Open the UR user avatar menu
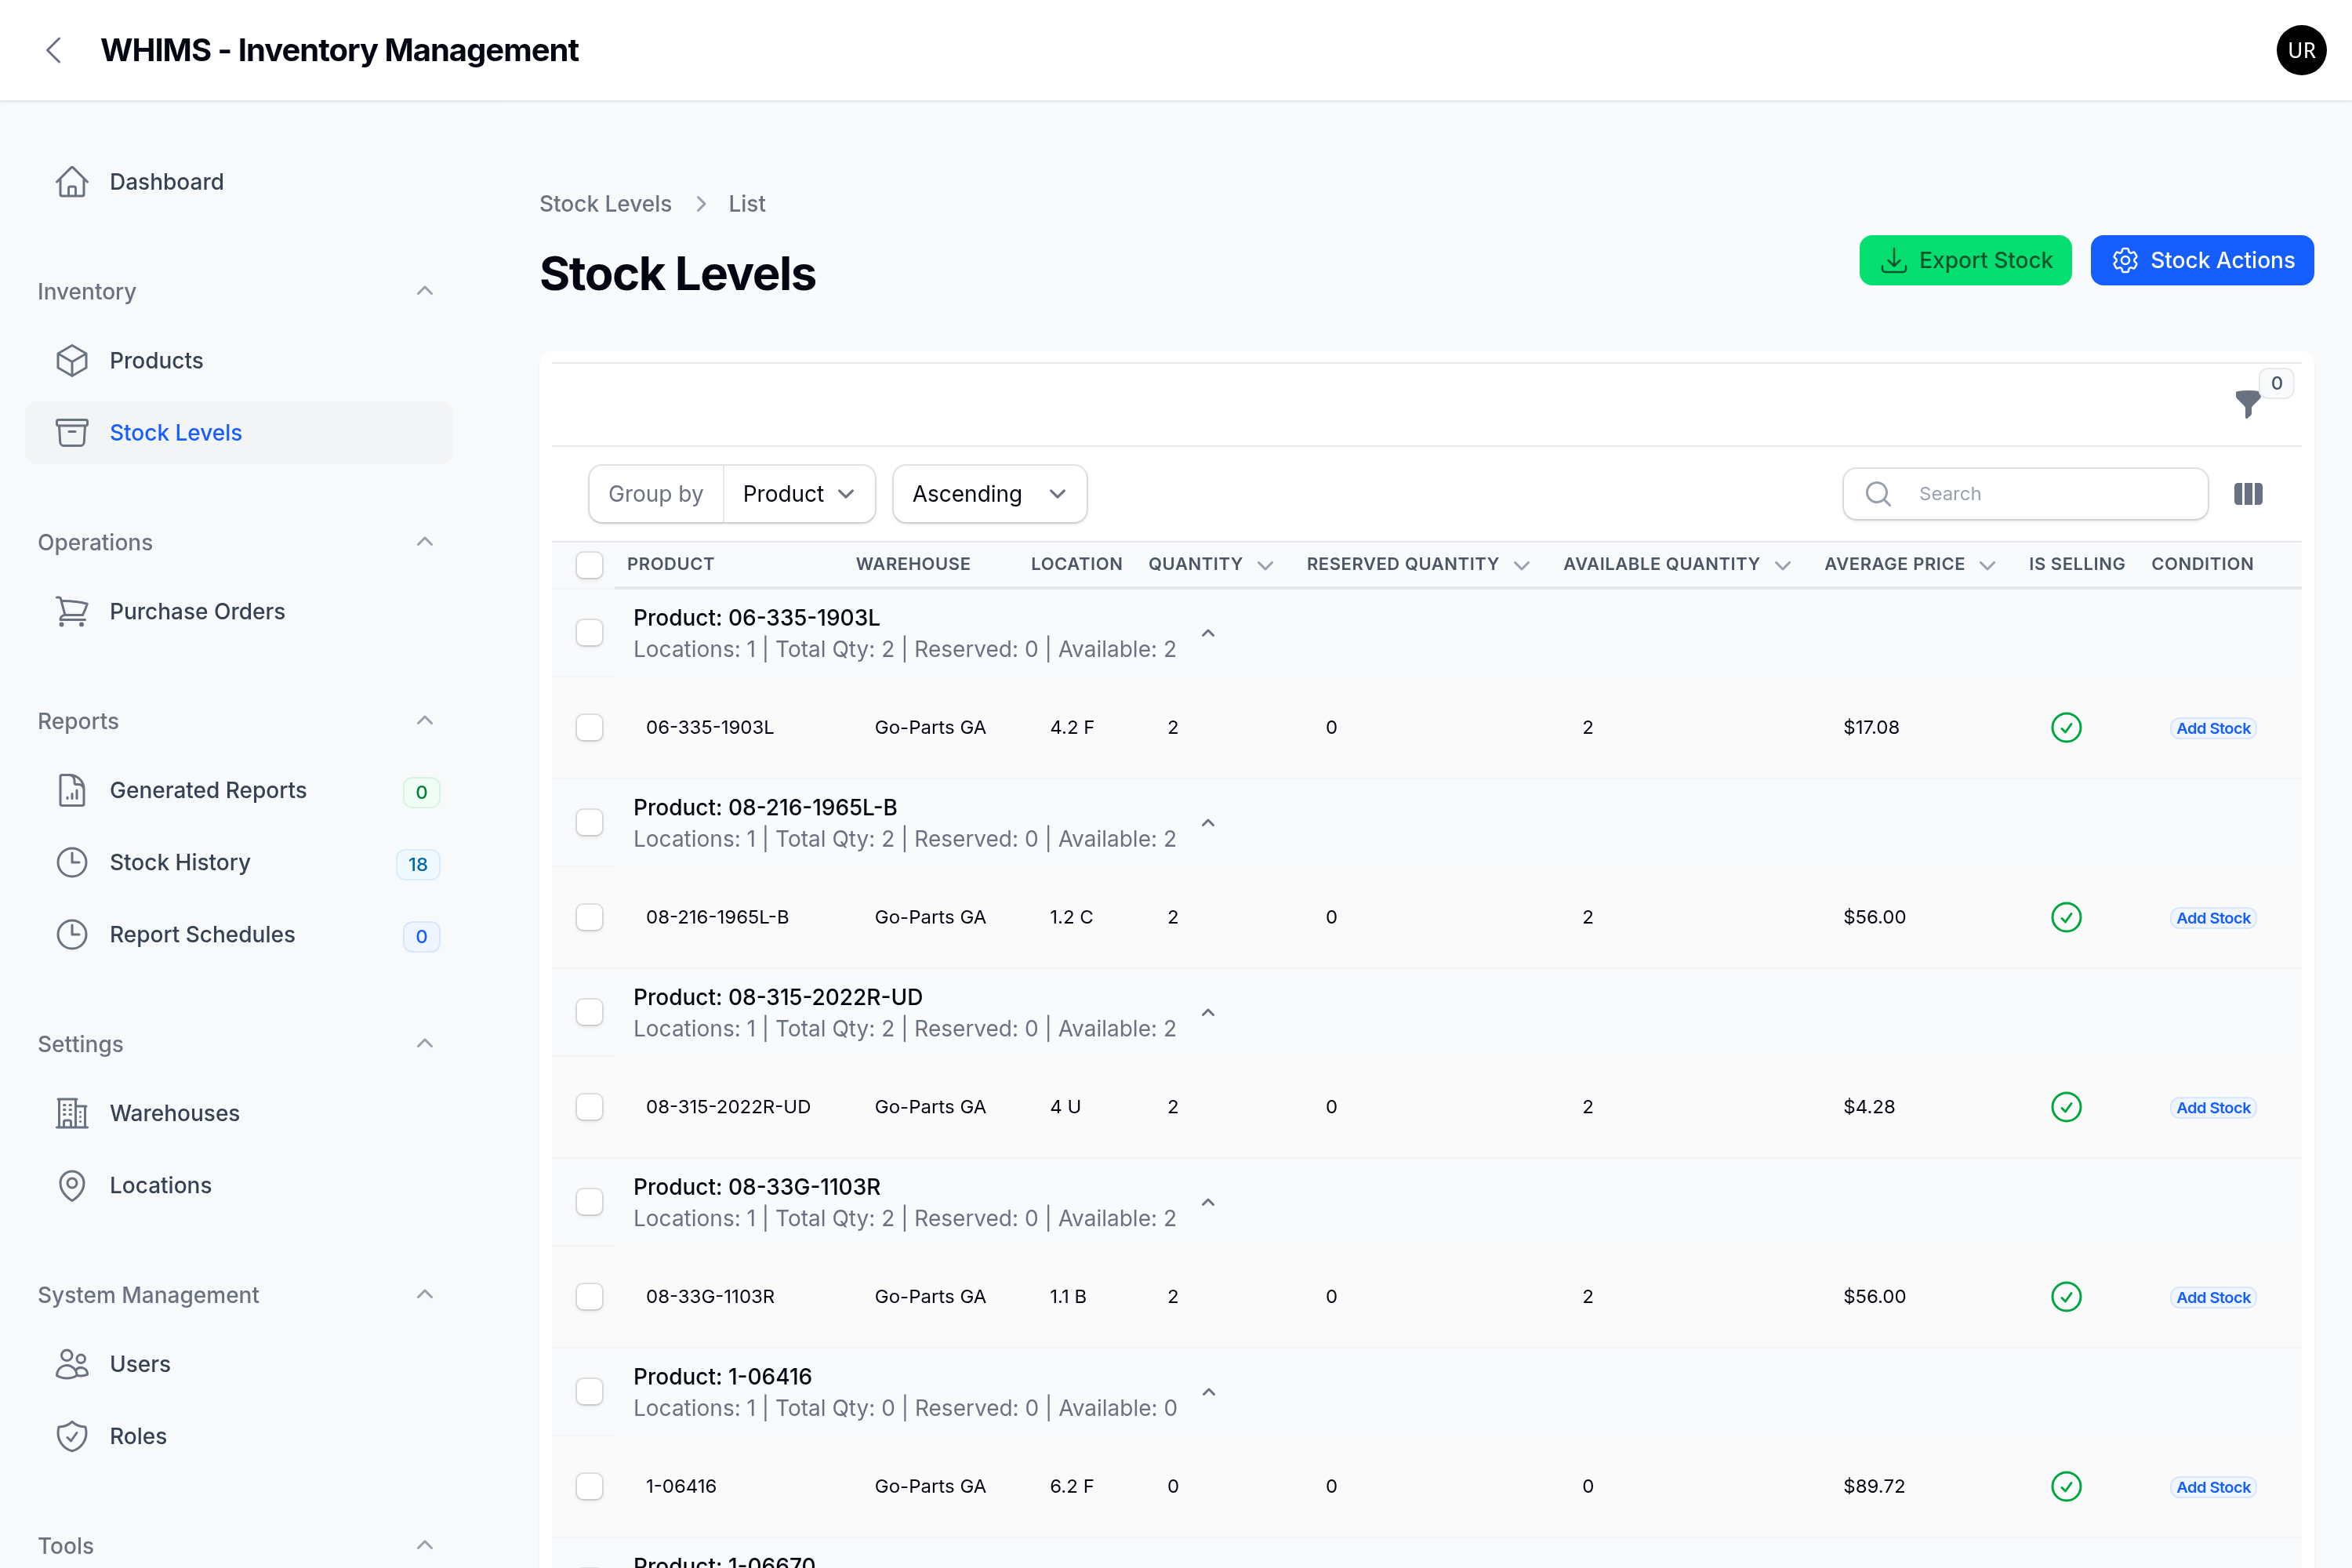 pos(2300,50)
